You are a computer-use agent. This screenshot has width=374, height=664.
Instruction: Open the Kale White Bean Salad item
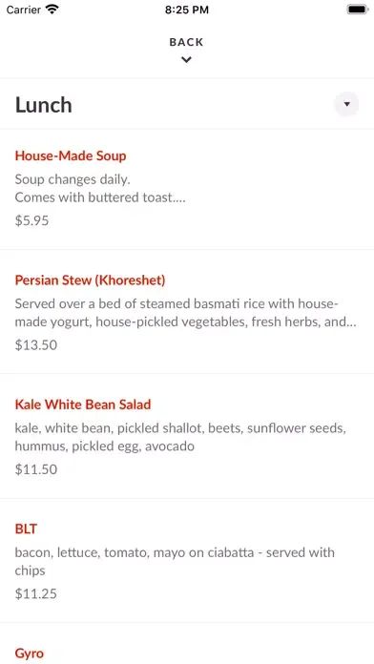tap(83, 405)
